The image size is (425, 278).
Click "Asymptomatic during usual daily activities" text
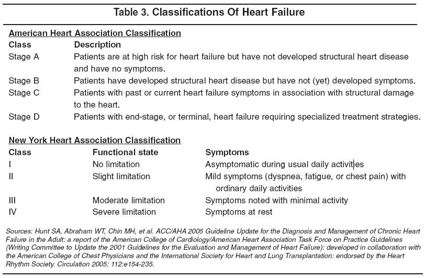pyautogui.click(x=284, y=165)
